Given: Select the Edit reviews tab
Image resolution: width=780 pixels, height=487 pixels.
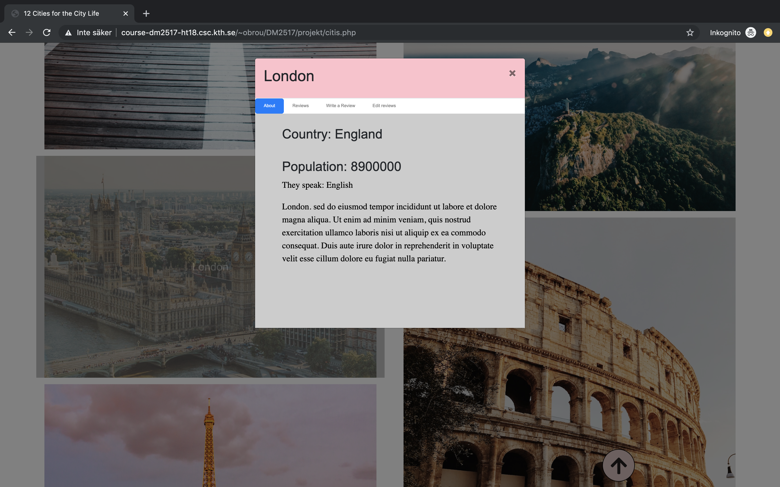Looking at the screenshot, I should [384, 106].
